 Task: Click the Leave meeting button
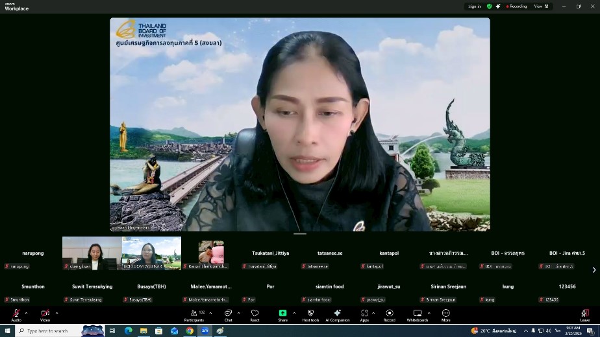(584, 314)
